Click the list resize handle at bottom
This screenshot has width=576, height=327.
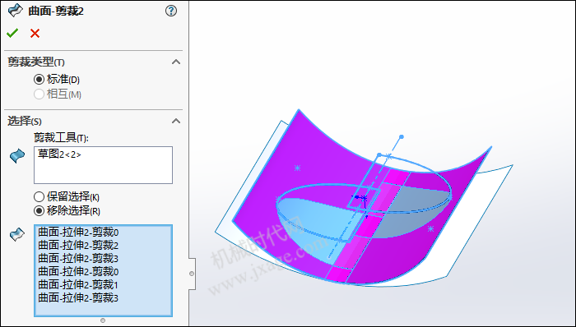(x=103, y=320)
